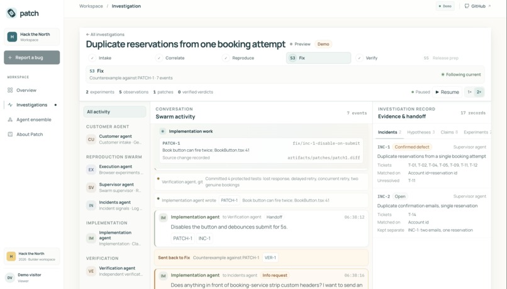This screenshot has height=289, width=507.
Task: Click the Verify step checkmark
Action: click(x=359, y=58)
